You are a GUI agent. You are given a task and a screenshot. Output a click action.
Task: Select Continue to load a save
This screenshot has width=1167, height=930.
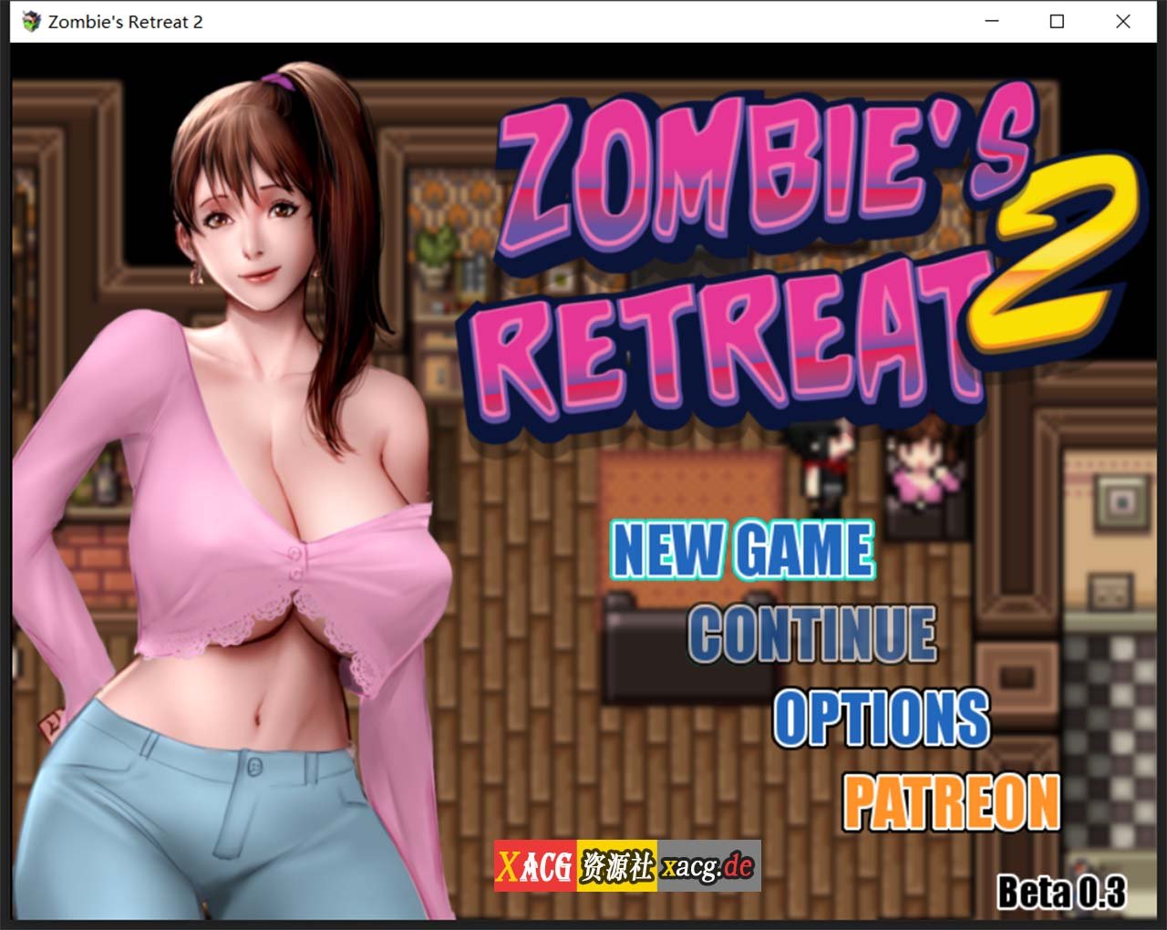[x=811, y=634]
